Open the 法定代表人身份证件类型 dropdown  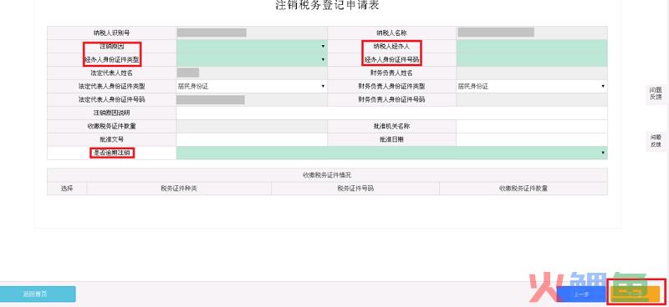tap(252, 87)
